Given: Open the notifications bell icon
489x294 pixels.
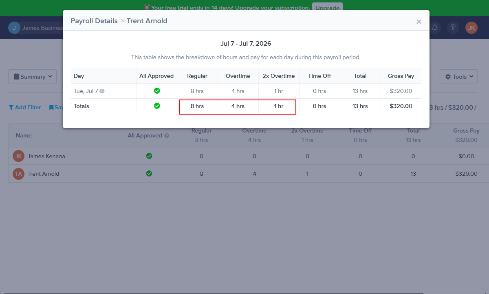Looking at the screenshot, I should pyautogui.click(x=435, y=28).
